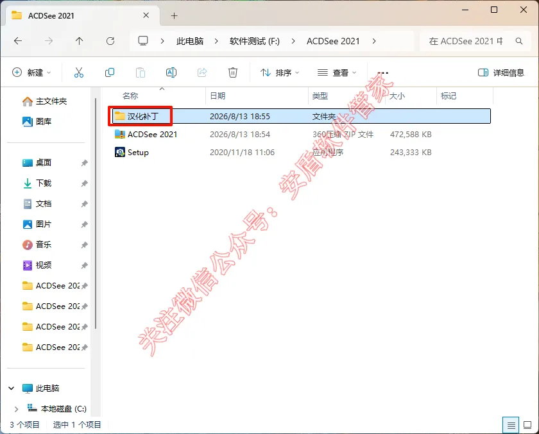Open 下载 in quick access
Viewport: 539px width, 434px height.
tap(37, 183)
